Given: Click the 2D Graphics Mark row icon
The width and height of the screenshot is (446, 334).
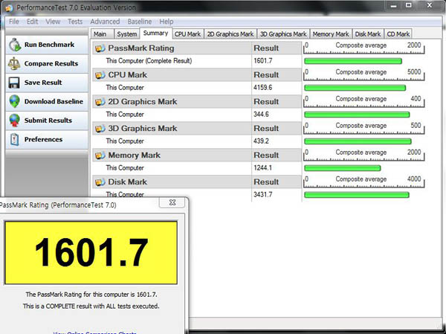Looking at the screenshot, I should pyautogui.click(x=100, y=102).
